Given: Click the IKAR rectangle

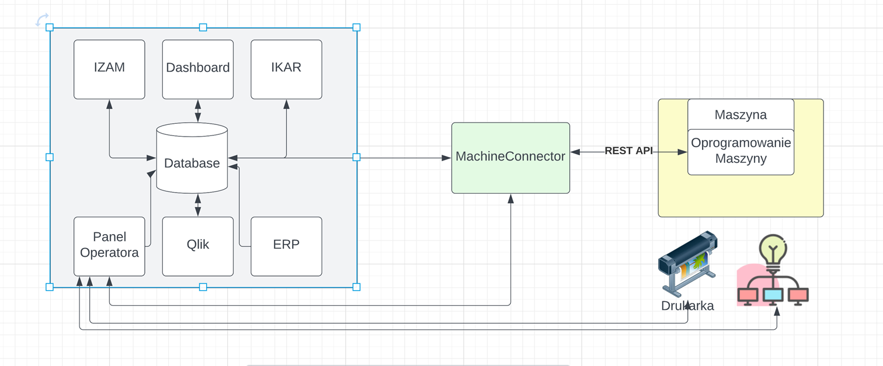Looking at the screenshot, I should (286, 68).
